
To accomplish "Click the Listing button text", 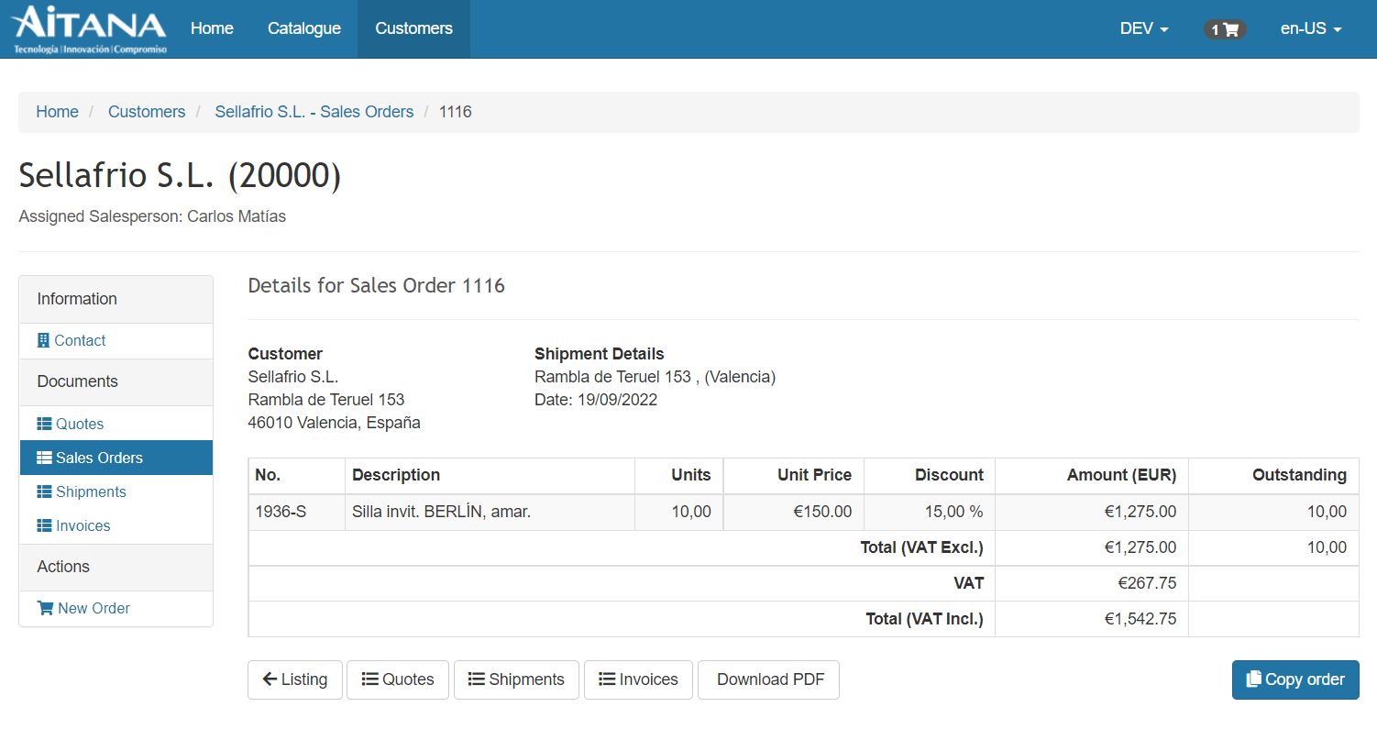I will [304, 679].
